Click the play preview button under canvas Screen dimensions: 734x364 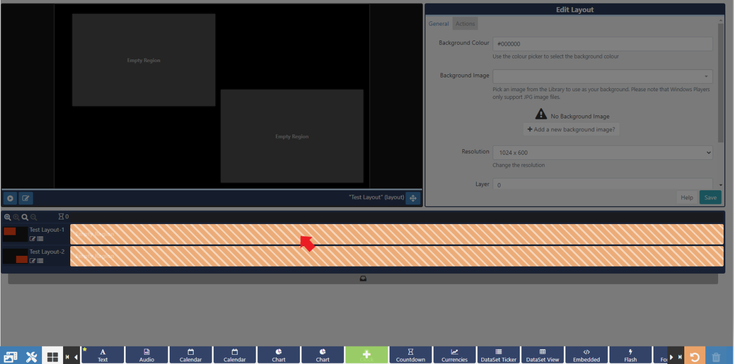pyautogui.click(x=10, y=198)
